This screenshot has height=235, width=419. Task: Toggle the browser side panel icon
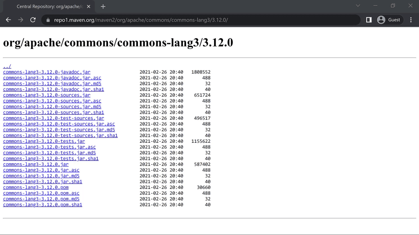click(x=369, y=20)
